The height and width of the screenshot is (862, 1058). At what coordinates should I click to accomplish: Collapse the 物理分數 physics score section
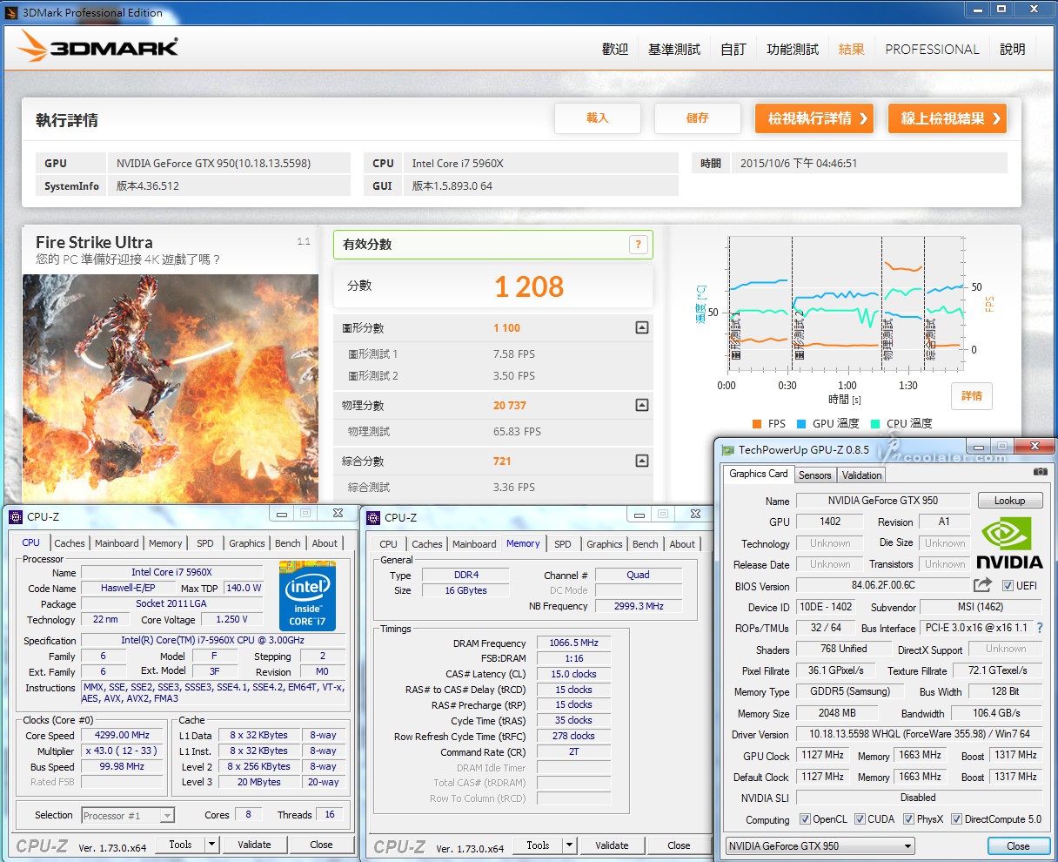[x=641, y=405]
